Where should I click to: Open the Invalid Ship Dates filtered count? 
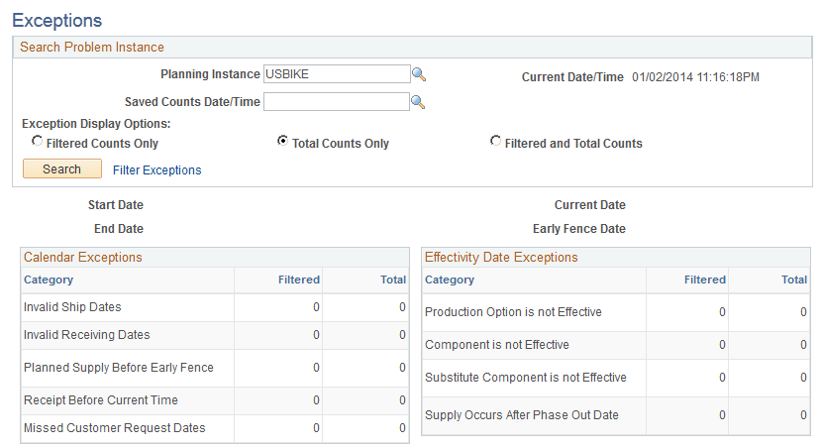click(317, 307)
